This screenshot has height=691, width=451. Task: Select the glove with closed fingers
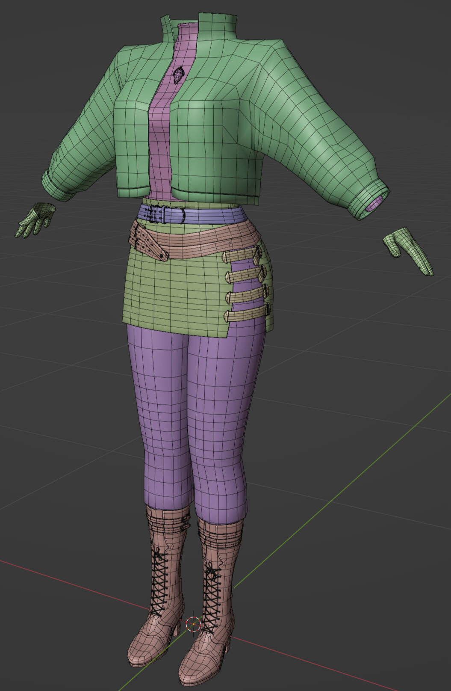(x=408, y=251)
